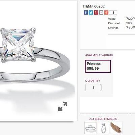
Task: Share the ring on Facebook
Action: 86,12
